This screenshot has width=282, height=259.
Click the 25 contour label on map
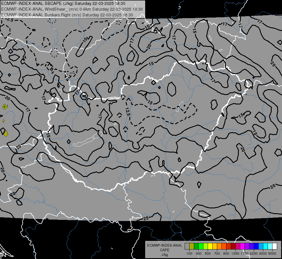pyautogui.click(x=146, y=218)
